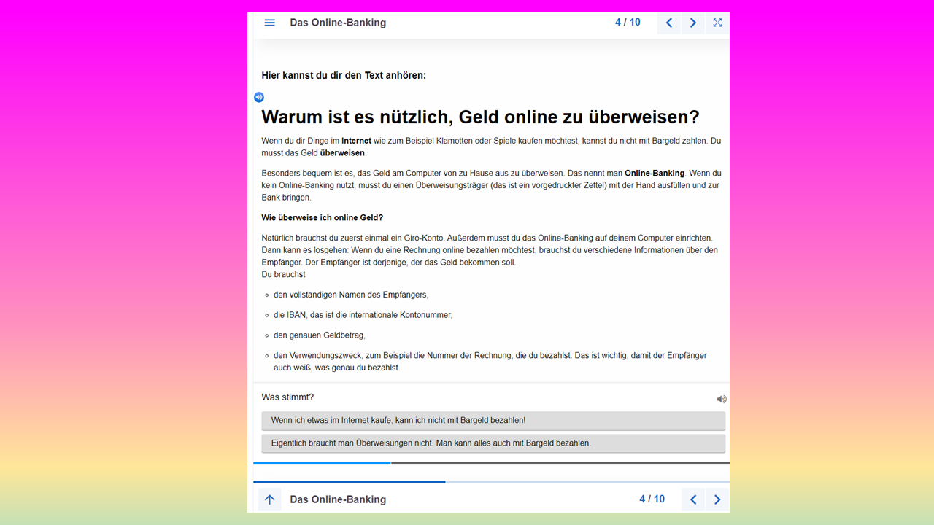
Task: Open the hamburger menu in top header
Action: pos(269,23)
